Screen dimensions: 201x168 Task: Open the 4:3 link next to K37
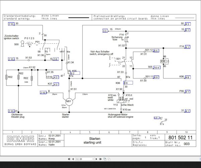(56, 85)
